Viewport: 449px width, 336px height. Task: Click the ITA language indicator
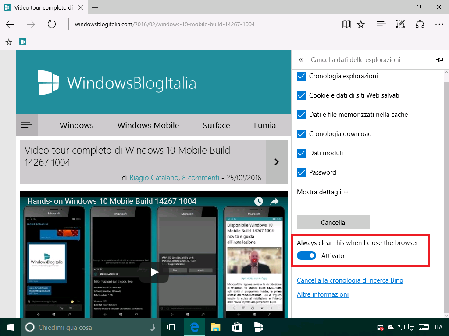coord(438,327)
